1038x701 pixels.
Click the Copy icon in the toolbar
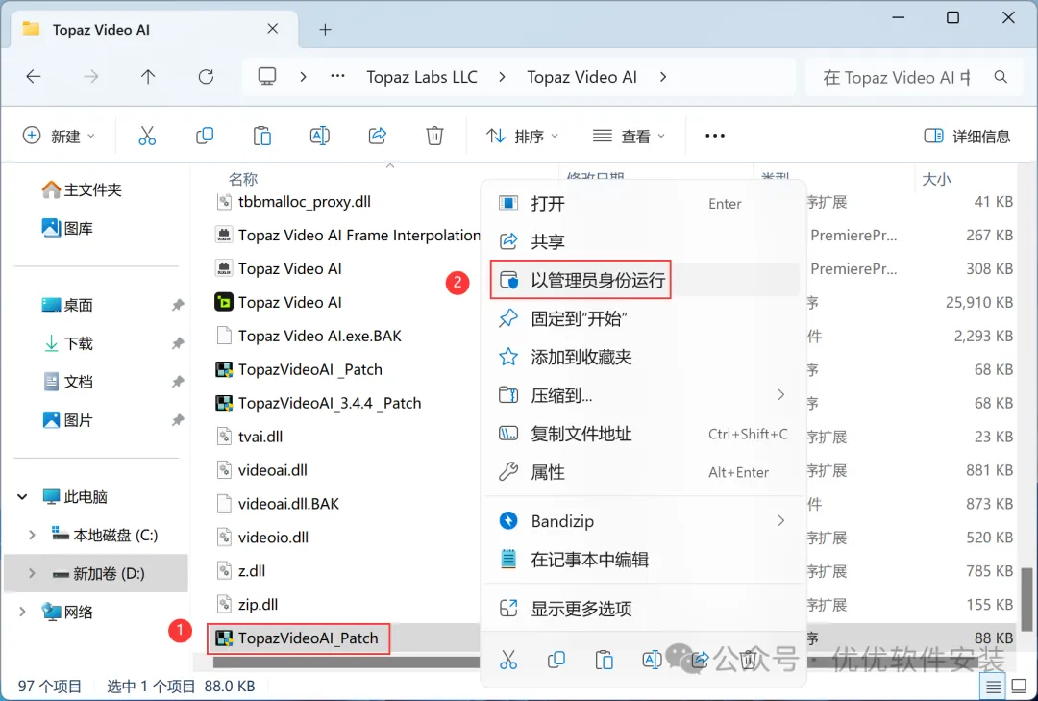(205, 136)
